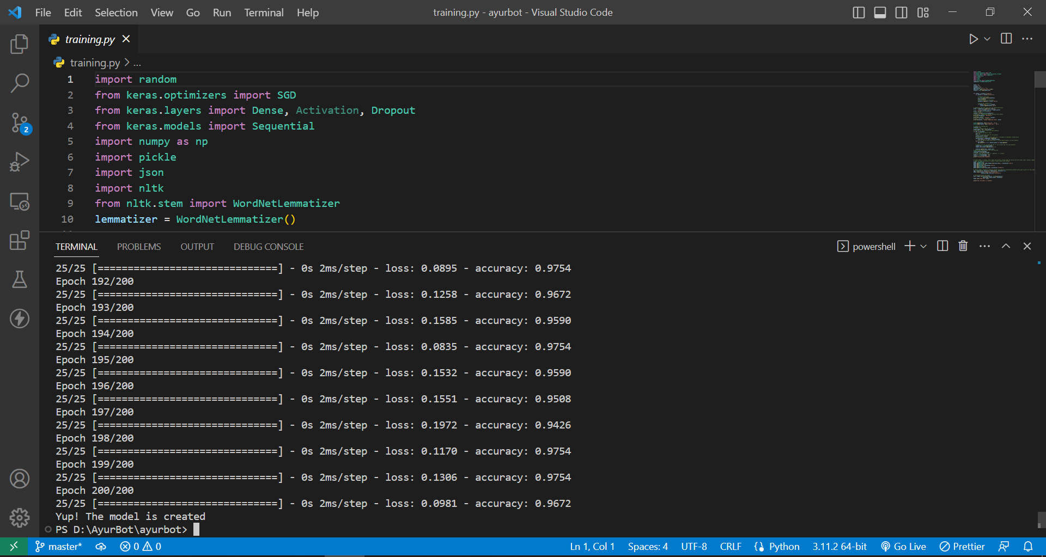The width and height of the screenshot is (1046, 557).
Task: Expand the run button dropdown arrow
Action: pyautogui.click(x=987, y=39)
